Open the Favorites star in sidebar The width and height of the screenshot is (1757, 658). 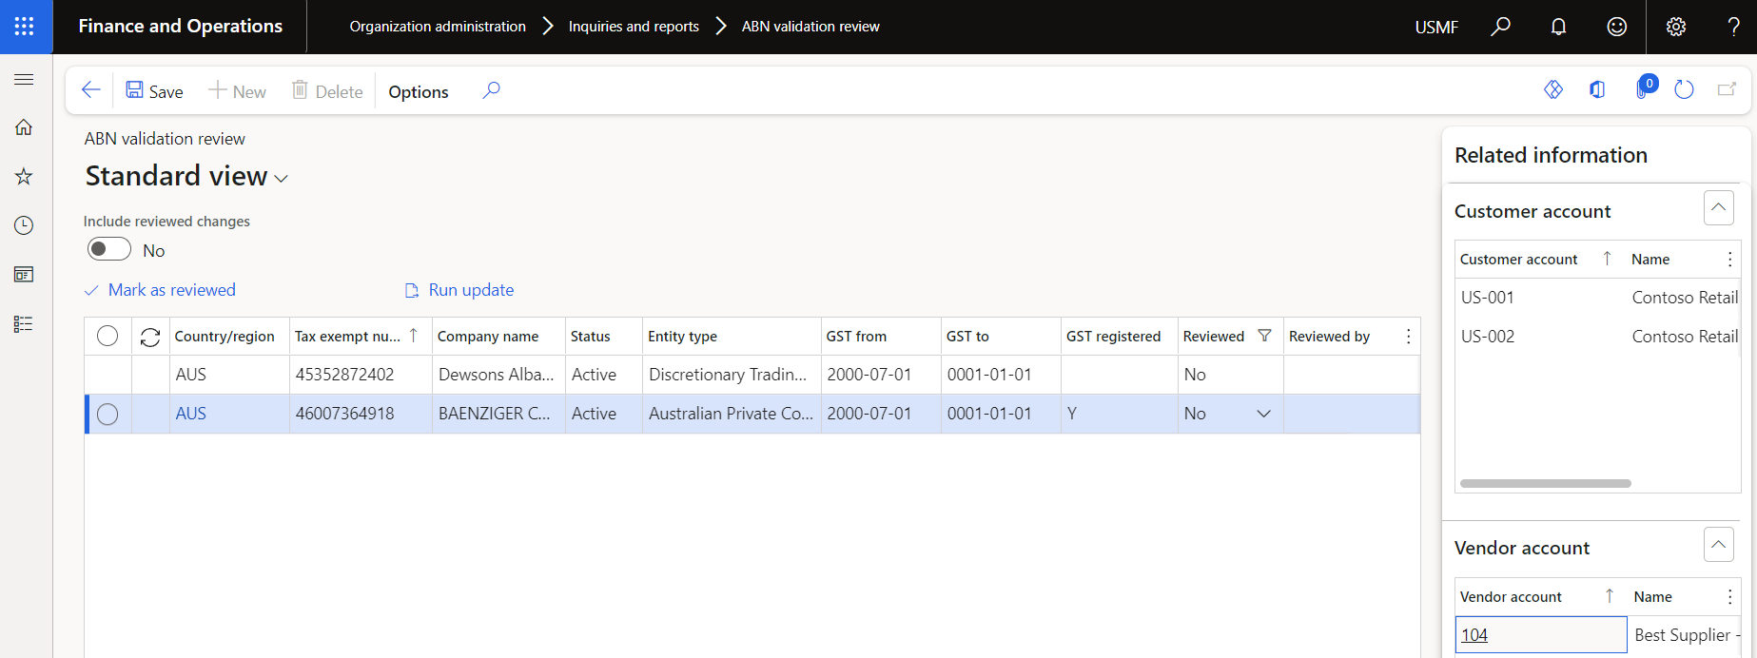point(25,176)
